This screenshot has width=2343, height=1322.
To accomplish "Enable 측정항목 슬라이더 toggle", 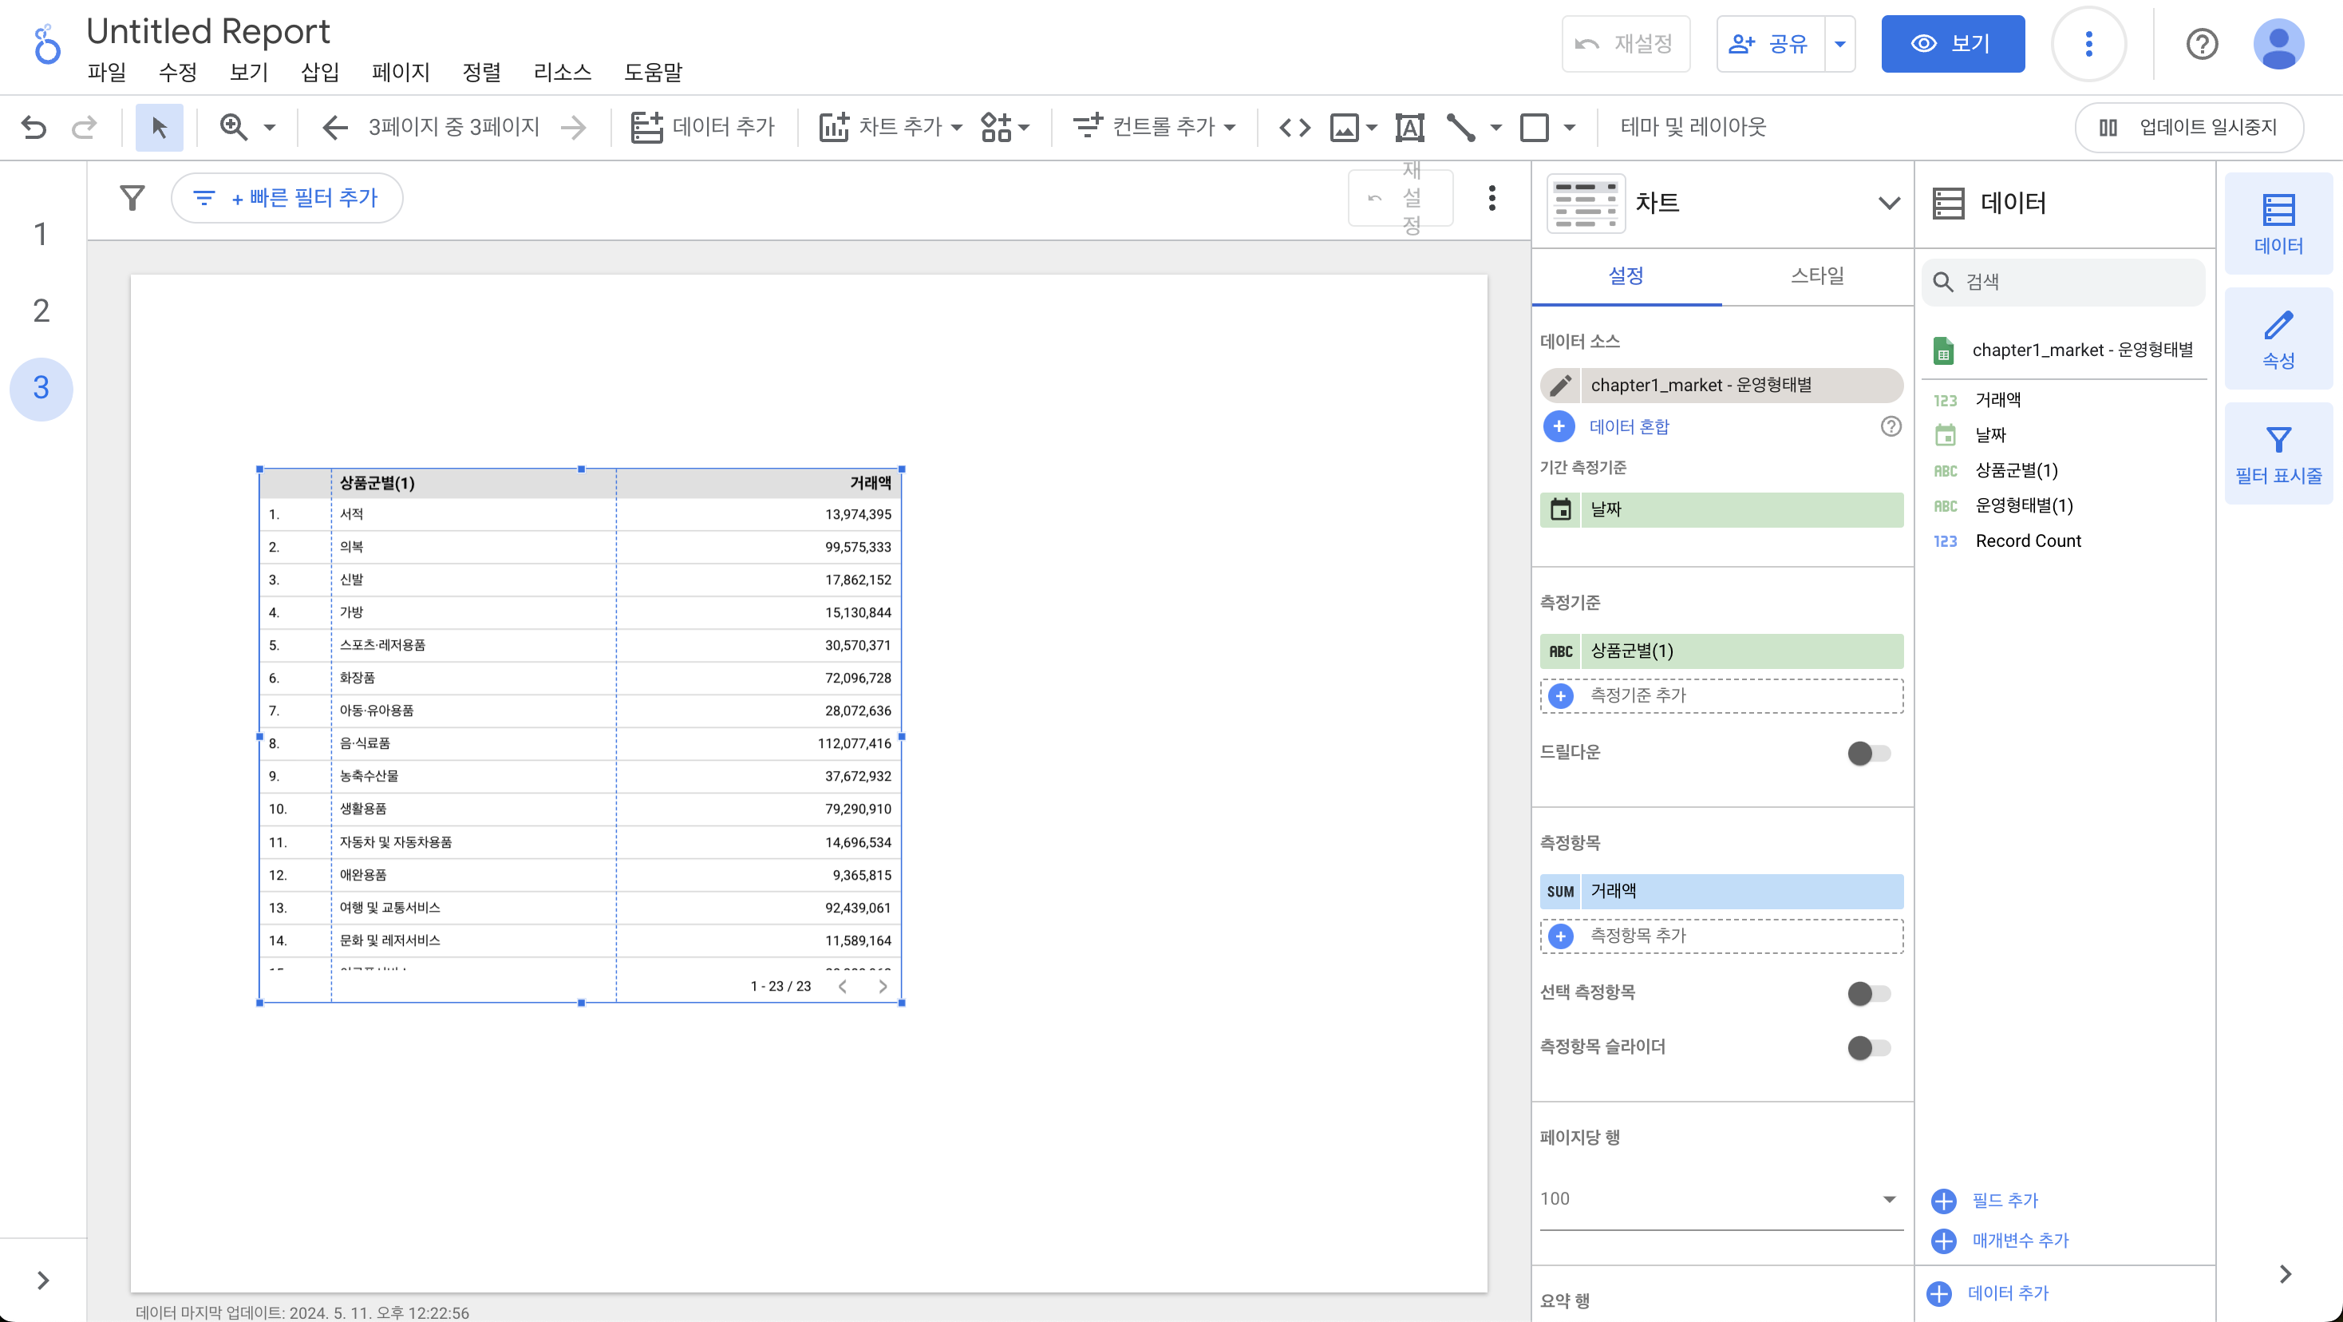I will point(1868,1047).
